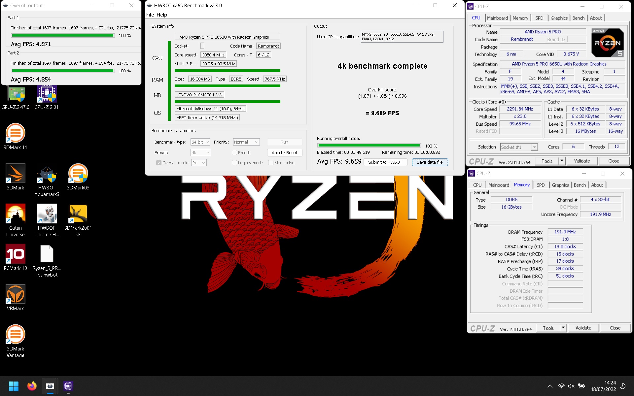Click Core Speed 2291.84 MHz value
Image resolution: width=634 pixels, height=396 pixels.
tap(520, 109)
